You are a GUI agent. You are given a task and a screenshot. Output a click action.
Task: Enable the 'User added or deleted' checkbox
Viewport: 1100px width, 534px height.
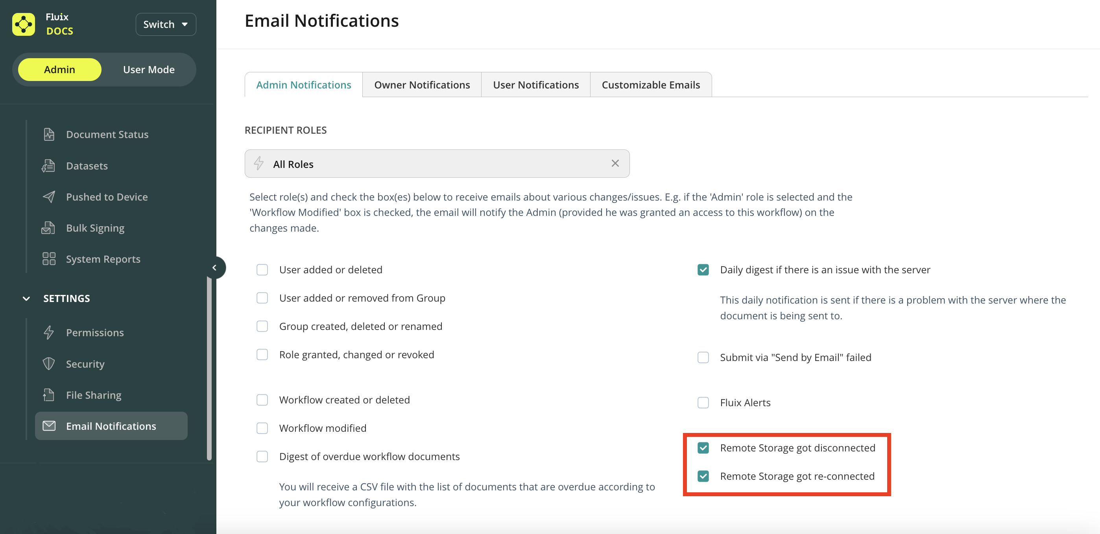[x=262, y=270]
